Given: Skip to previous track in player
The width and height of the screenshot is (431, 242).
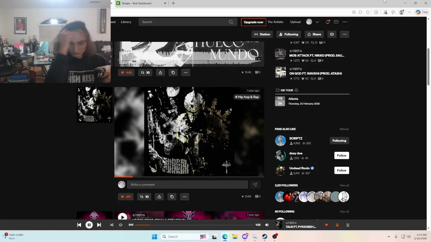Looking at the screenshot, I should (x=79, y=225).
